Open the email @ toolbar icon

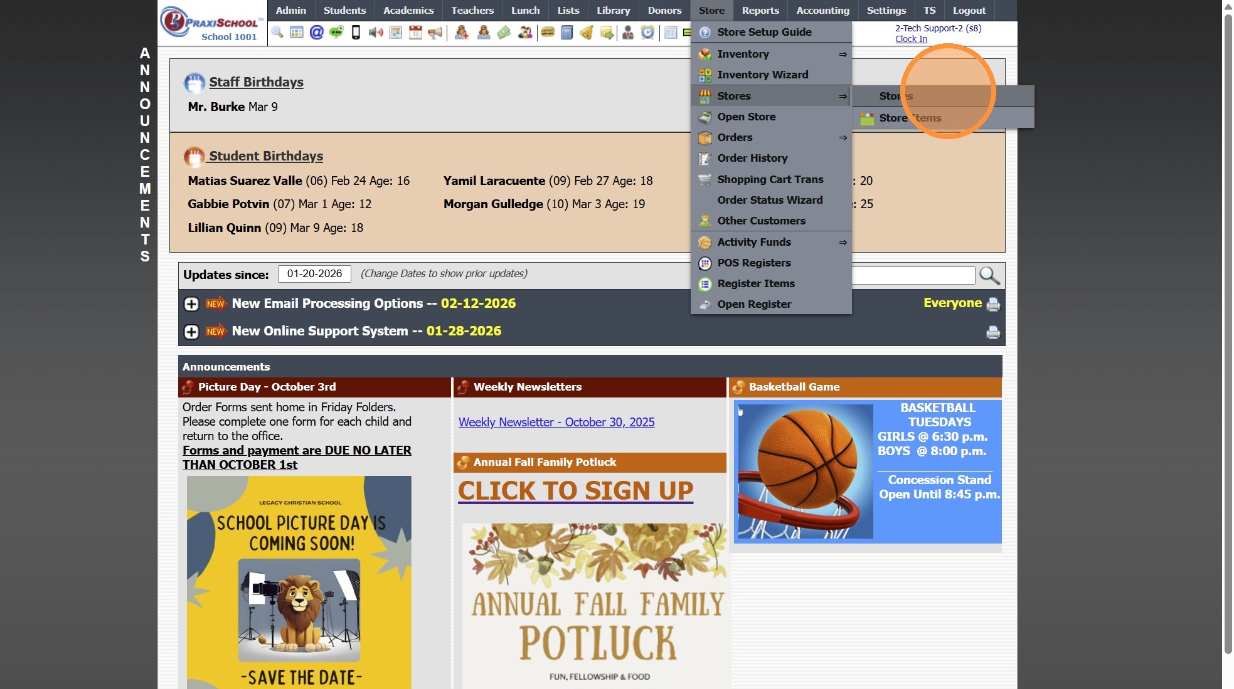(x=317, y=32)
